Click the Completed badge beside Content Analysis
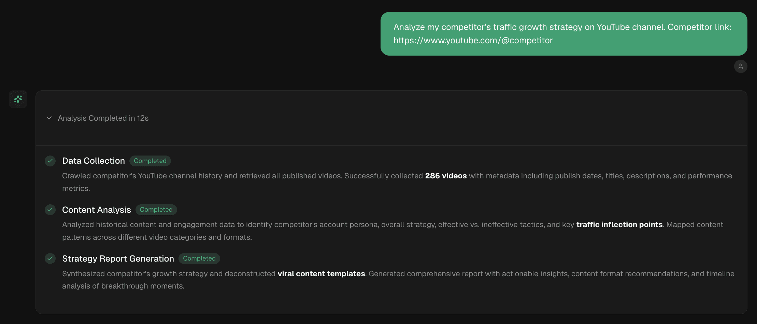 156,209
